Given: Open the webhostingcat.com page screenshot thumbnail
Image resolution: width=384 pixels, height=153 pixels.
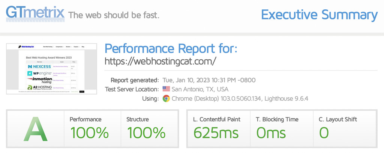Looking at the screenshot, I should [51, 69].
